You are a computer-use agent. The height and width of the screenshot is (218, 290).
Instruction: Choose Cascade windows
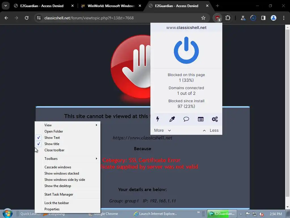pos(67,167)
